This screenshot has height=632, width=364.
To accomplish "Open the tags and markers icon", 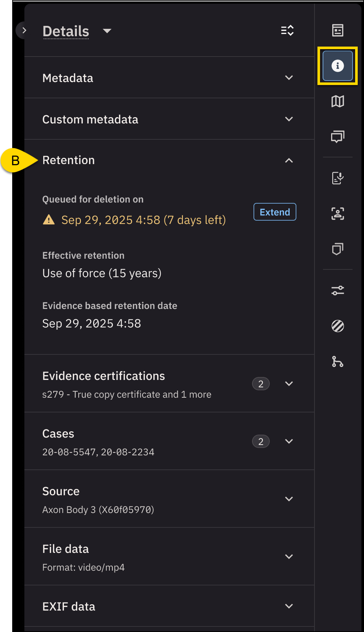I will click(x=337, y=249).
